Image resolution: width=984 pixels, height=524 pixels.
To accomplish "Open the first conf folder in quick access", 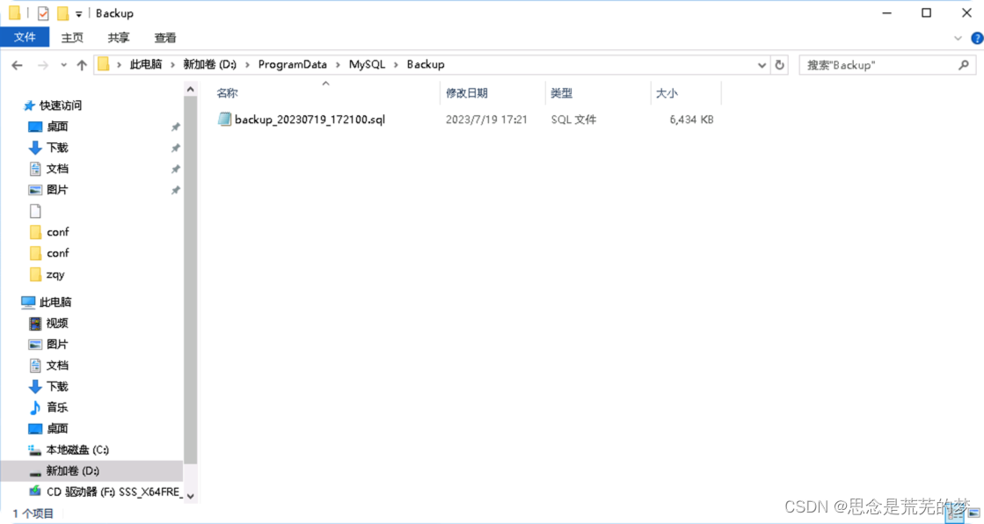I will (x=58, y=232).
